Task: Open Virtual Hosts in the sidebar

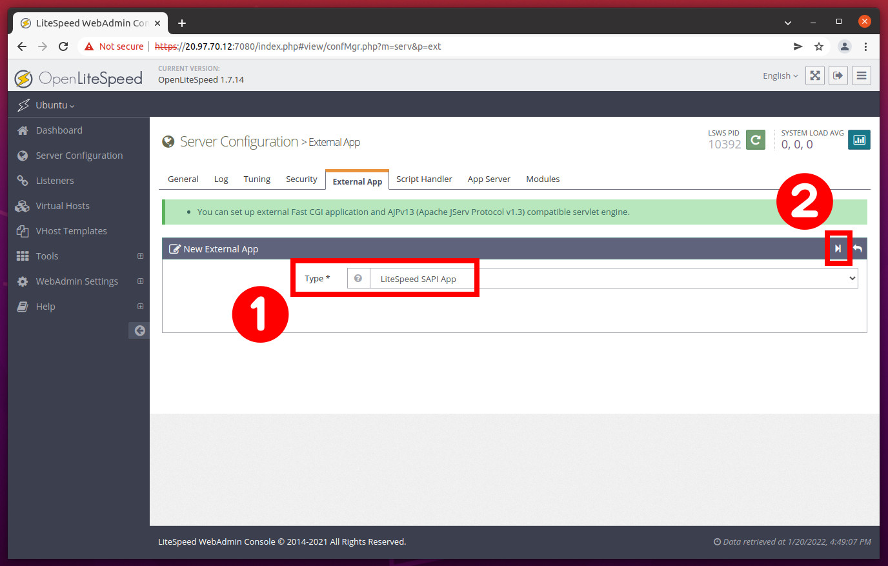Action: (x=63, y=206)
